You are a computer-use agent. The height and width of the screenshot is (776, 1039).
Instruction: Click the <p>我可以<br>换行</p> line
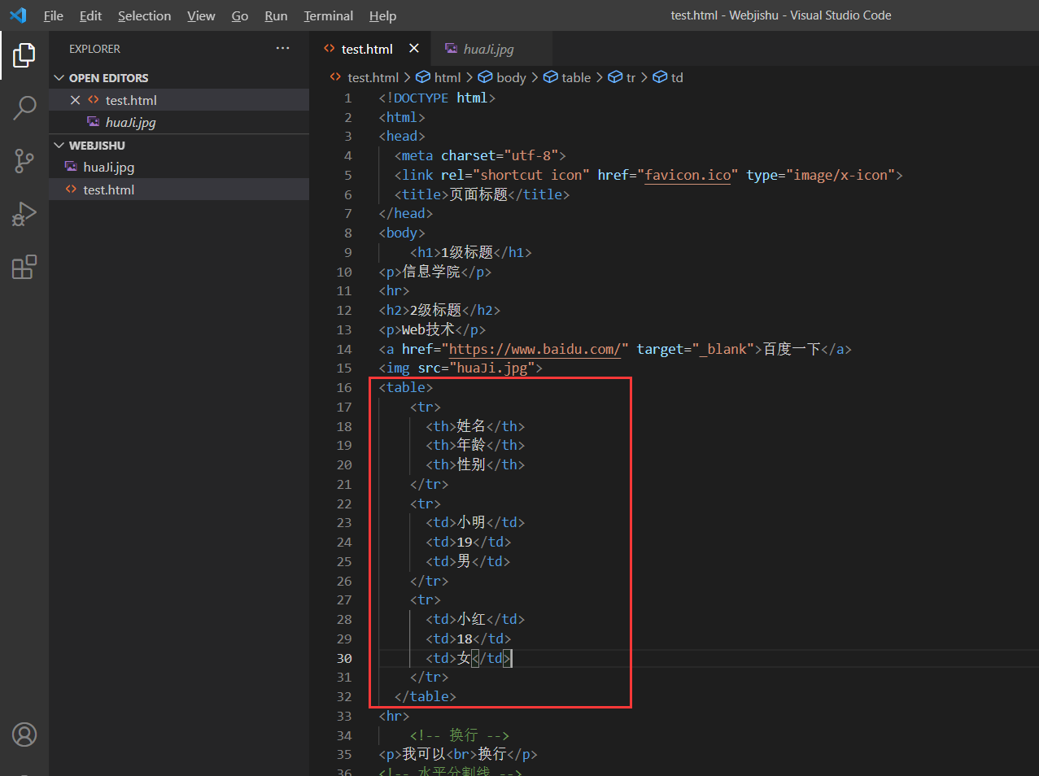point(458,754)
